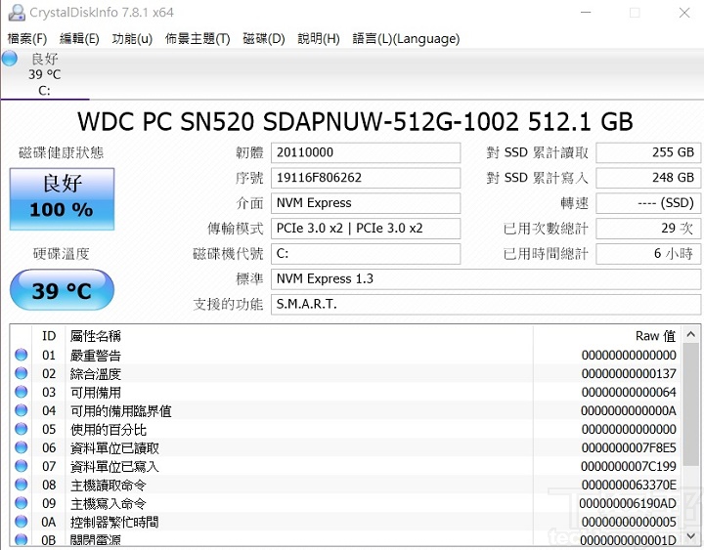704x550 pixels.
Task: Click the total host reads value 255 GB
Action: (x=648, y=152)
